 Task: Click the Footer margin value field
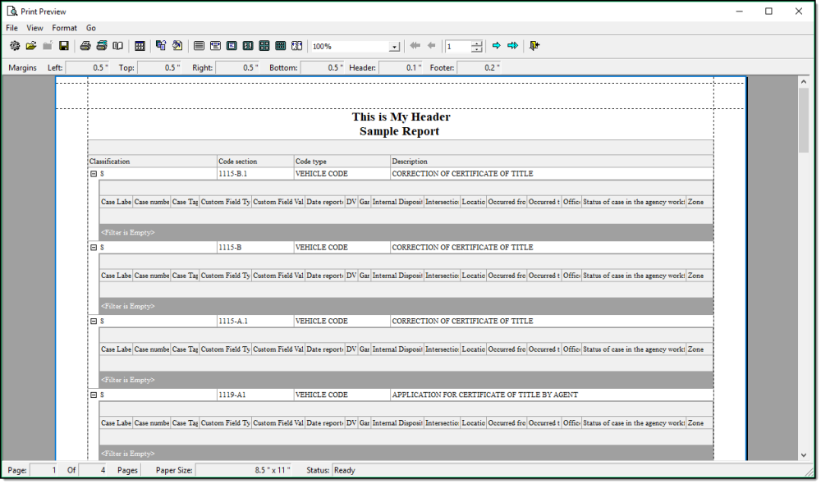(x=479, y=67)
